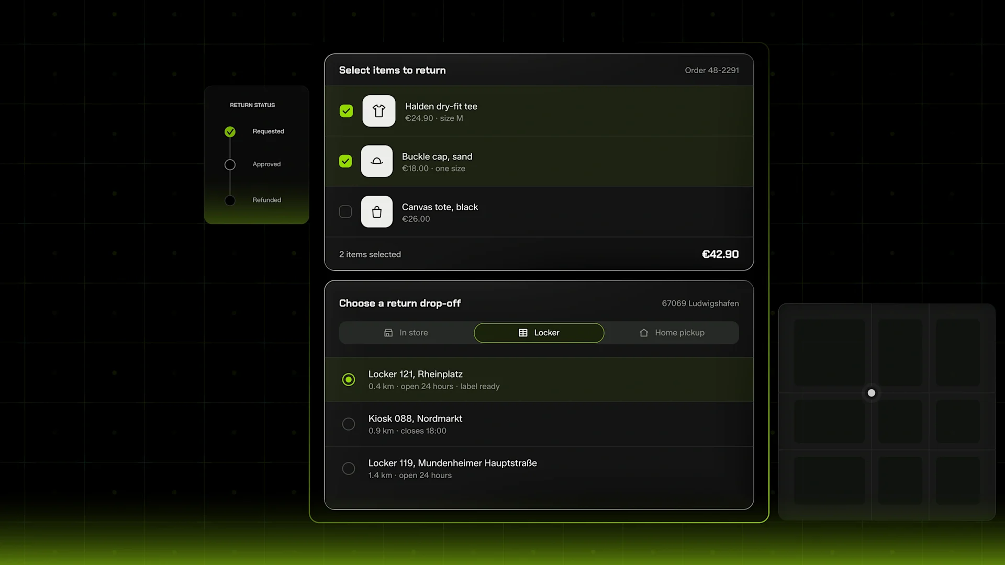Click the Buckle cap, sand name
The image size is (1005, 565).
tap(437, 156)
